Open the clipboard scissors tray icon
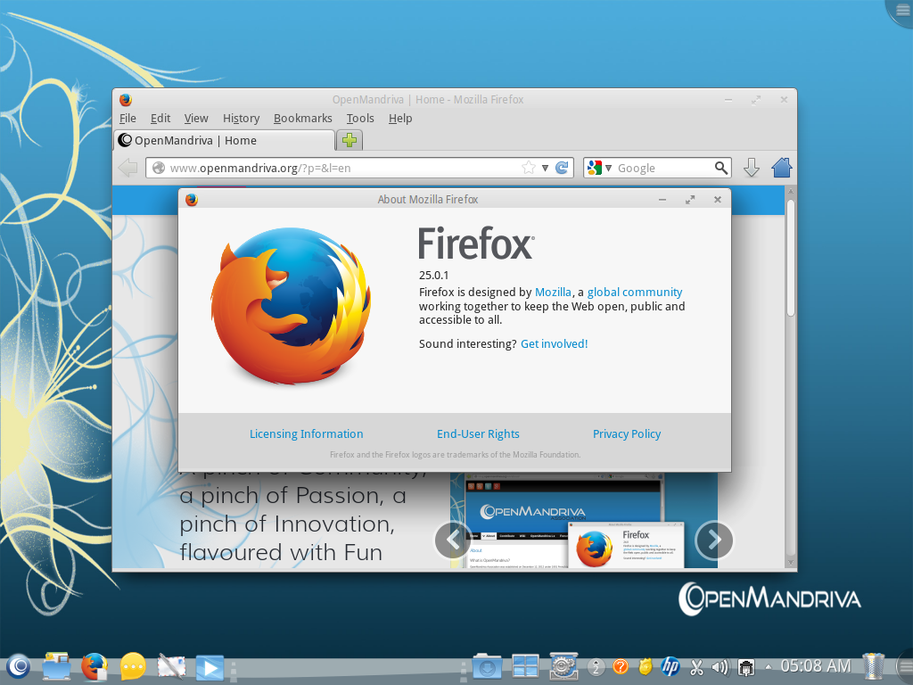 pos(696,666)
